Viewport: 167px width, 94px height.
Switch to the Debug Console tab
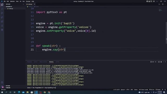(43, 62)
